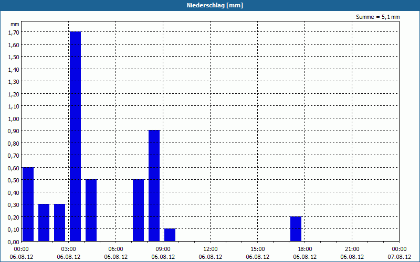Select the '0,30' y-axis value

(14, 205)
